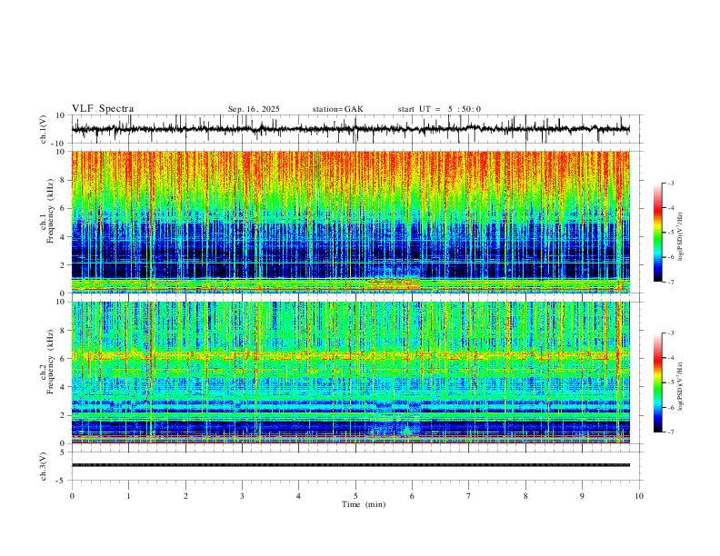Click the "8" kHz tick on ch.1 frequency axis

63,180
